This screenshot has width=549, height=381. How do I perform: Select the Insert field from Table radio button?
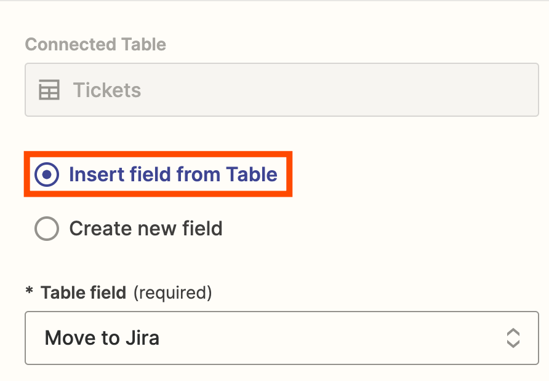pos(47,175)
